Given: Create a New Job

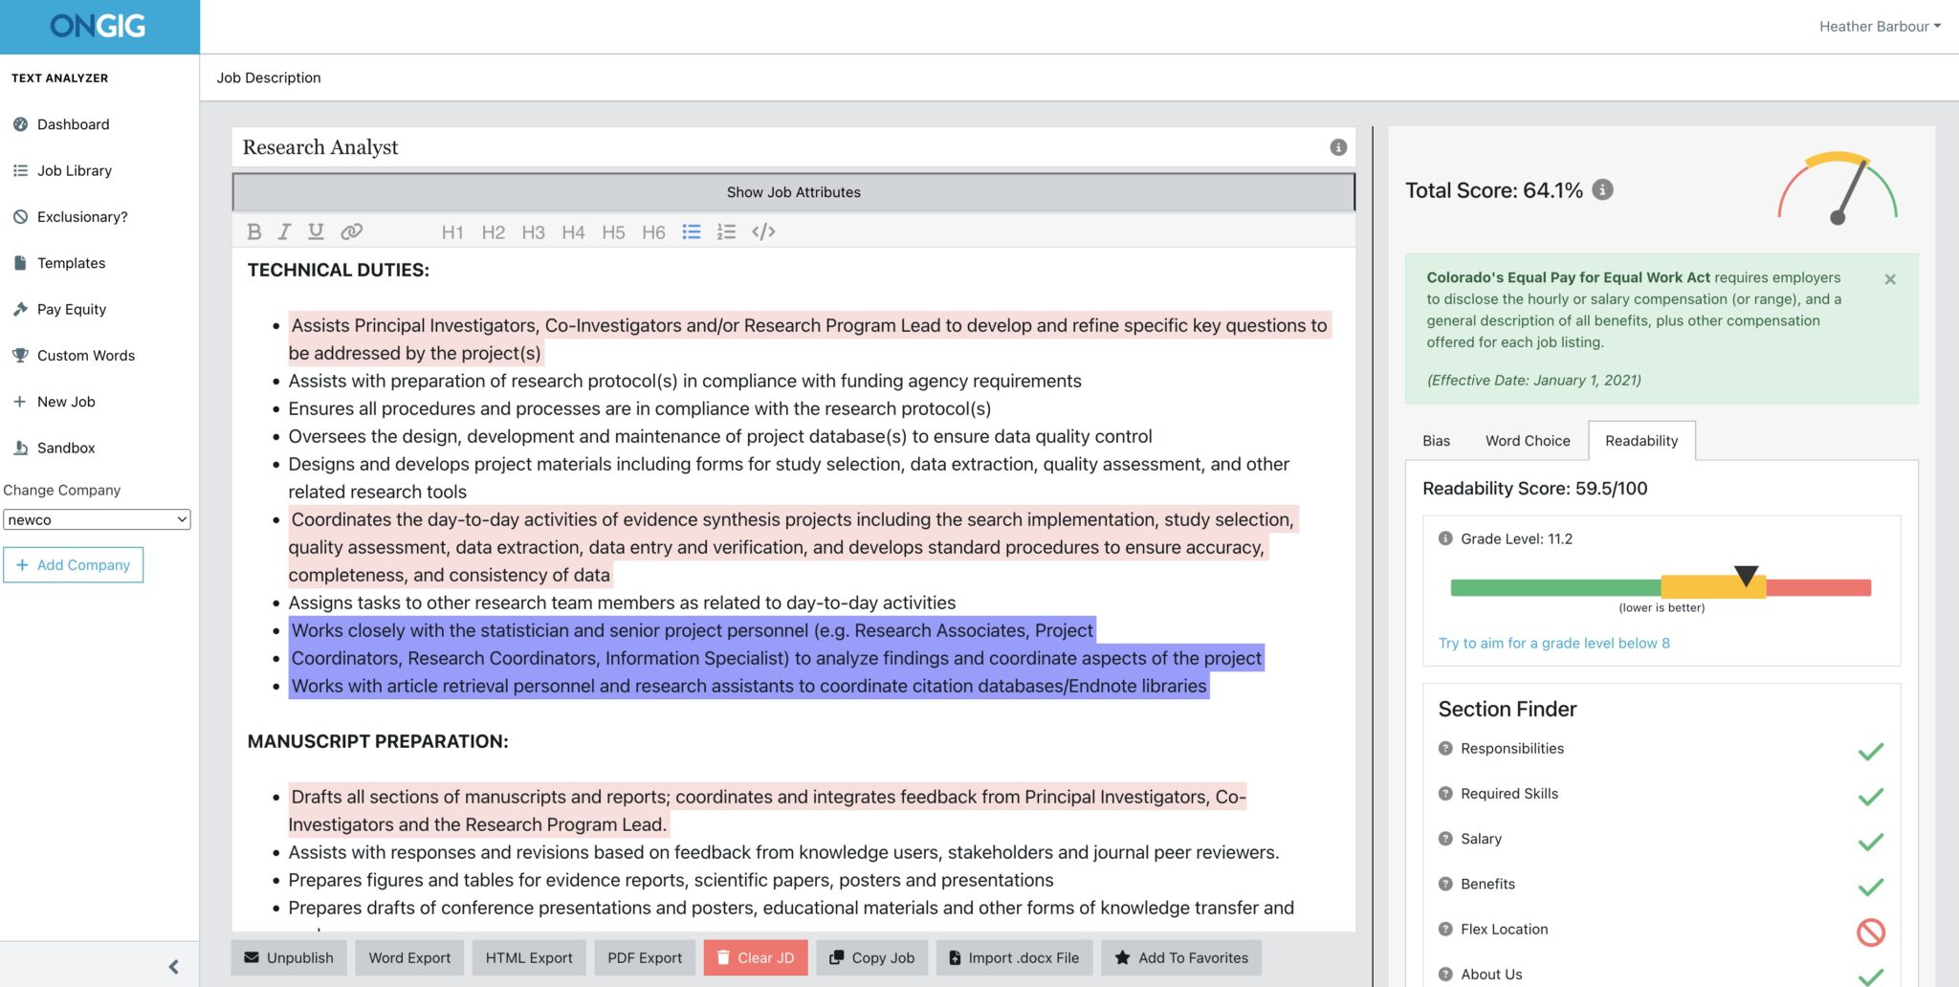Looking at the screenshot, I should coord(66,401).
